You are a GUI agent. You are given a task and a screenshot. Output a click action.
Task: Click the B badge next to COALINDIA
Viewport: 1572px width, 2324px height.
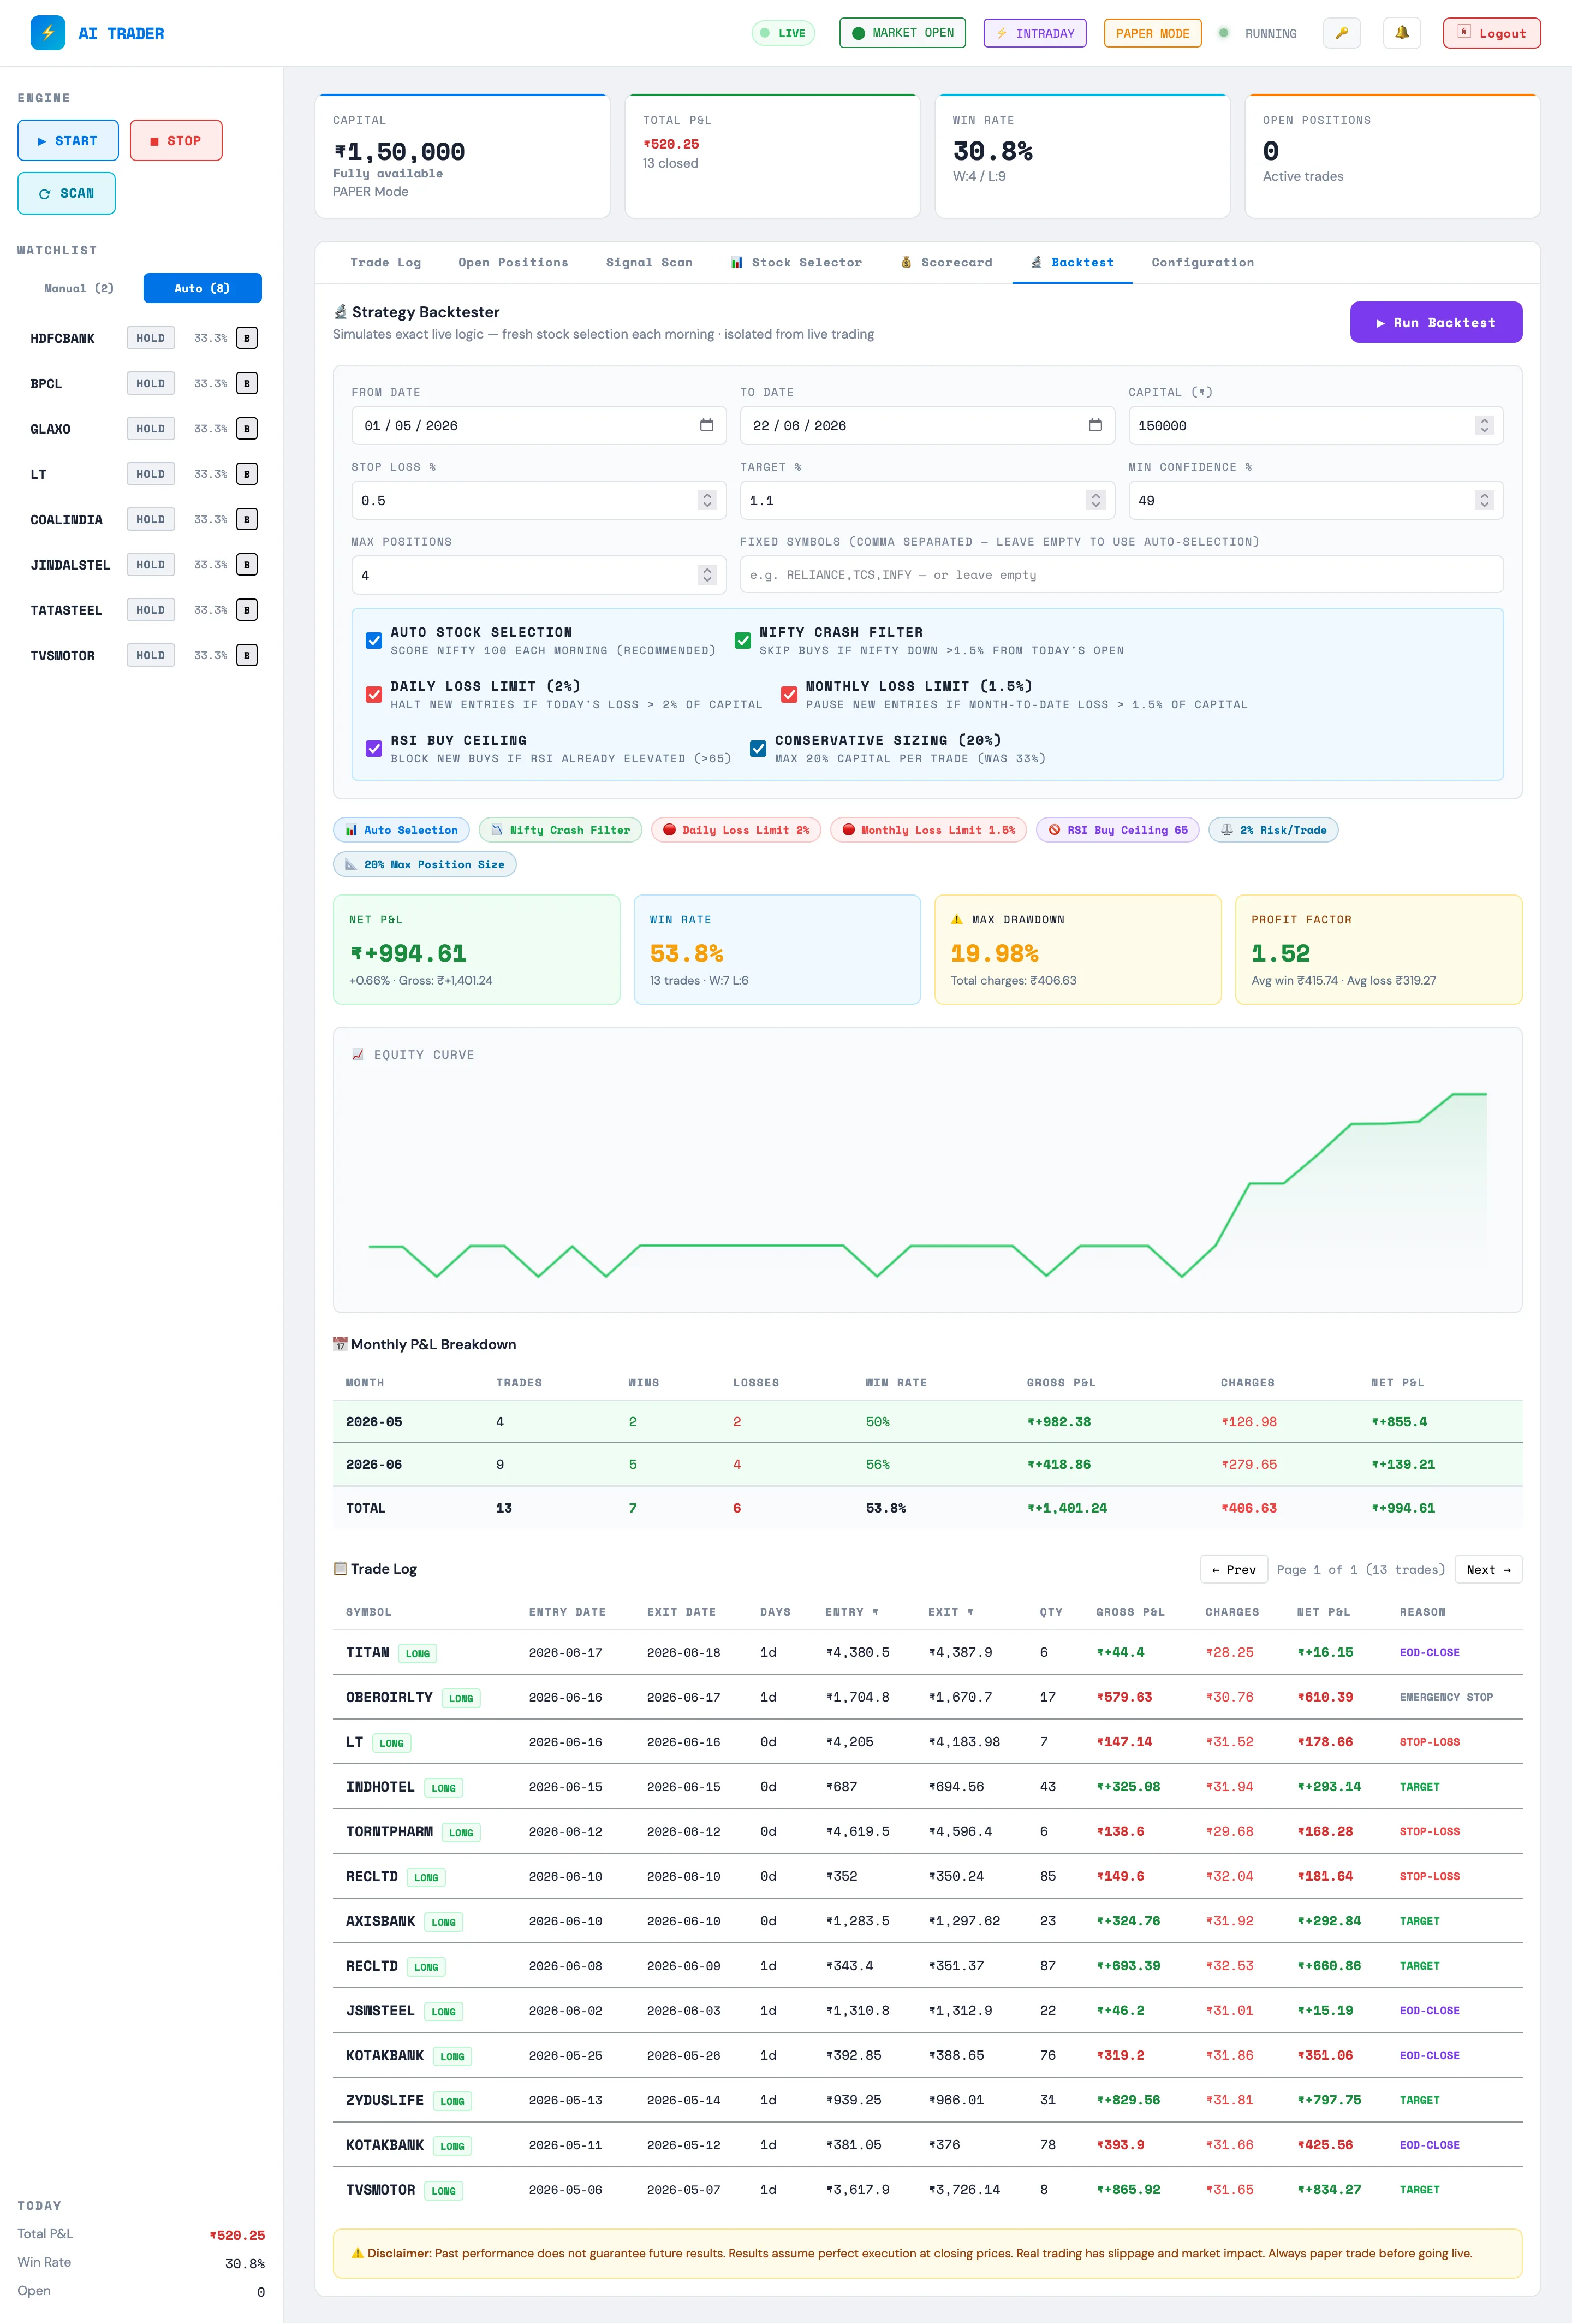point(247,519)
